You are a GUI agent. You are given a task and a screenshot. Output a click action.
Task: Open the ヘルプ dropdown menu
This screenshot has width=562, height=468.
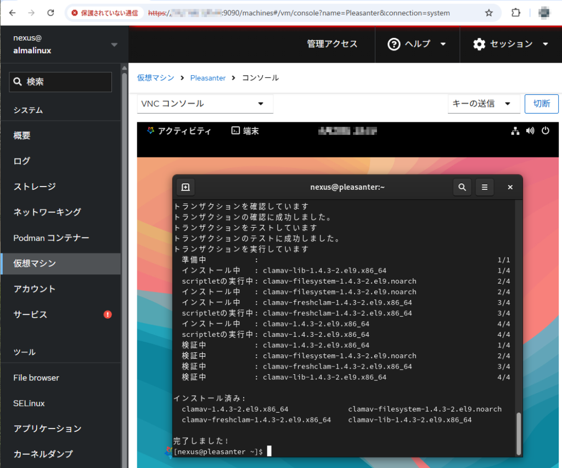click(x=417, y=44)
